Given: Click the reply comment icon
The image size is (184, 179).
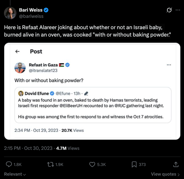Looking at the screenshot, I should tap(9, 164).
